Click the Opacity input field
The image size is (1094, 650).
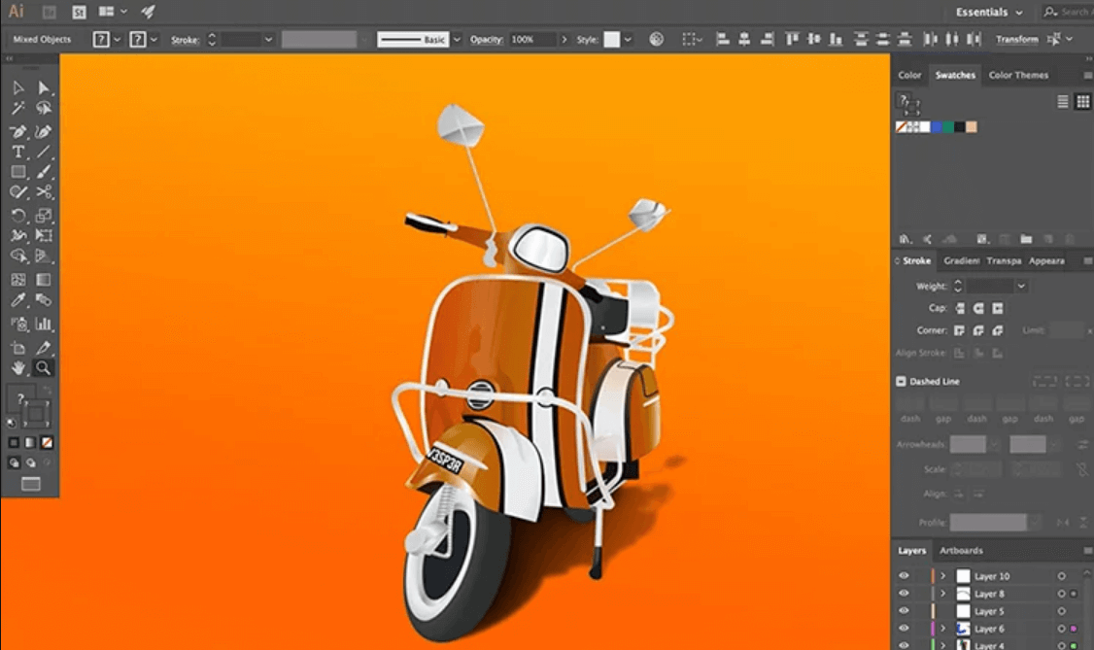(532, 40)
